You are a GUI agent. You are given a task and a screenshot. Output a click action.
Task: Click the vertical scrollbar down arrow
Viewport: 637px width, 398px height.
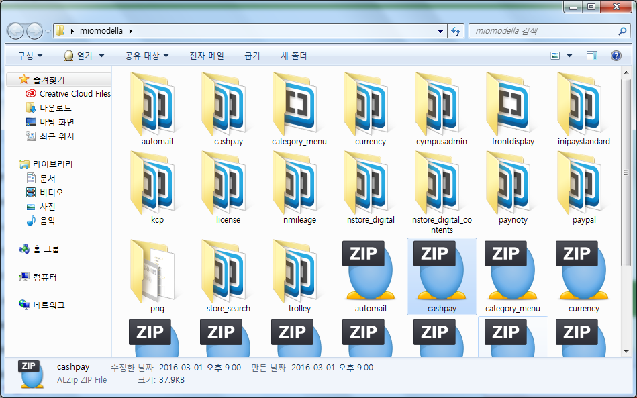click(627, 352)
